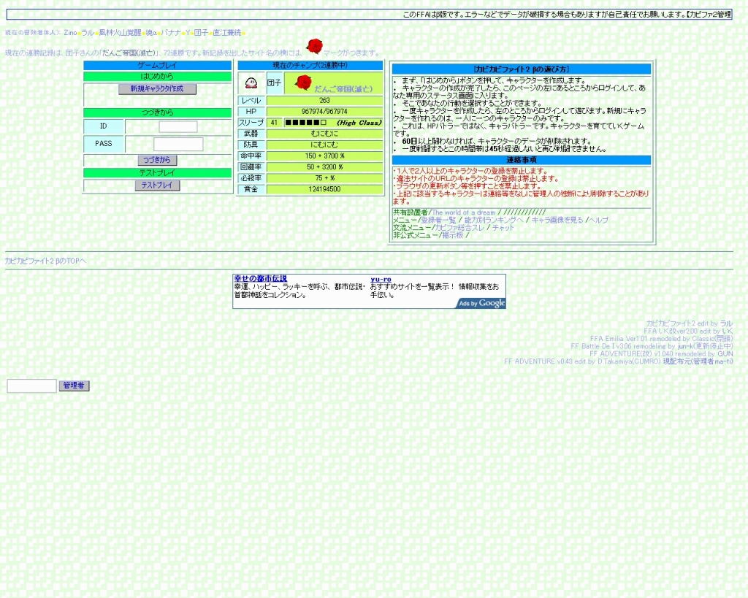Open the 幸せの都市伝説 ad link
This screenshot has height=598, width=748.
261,278
